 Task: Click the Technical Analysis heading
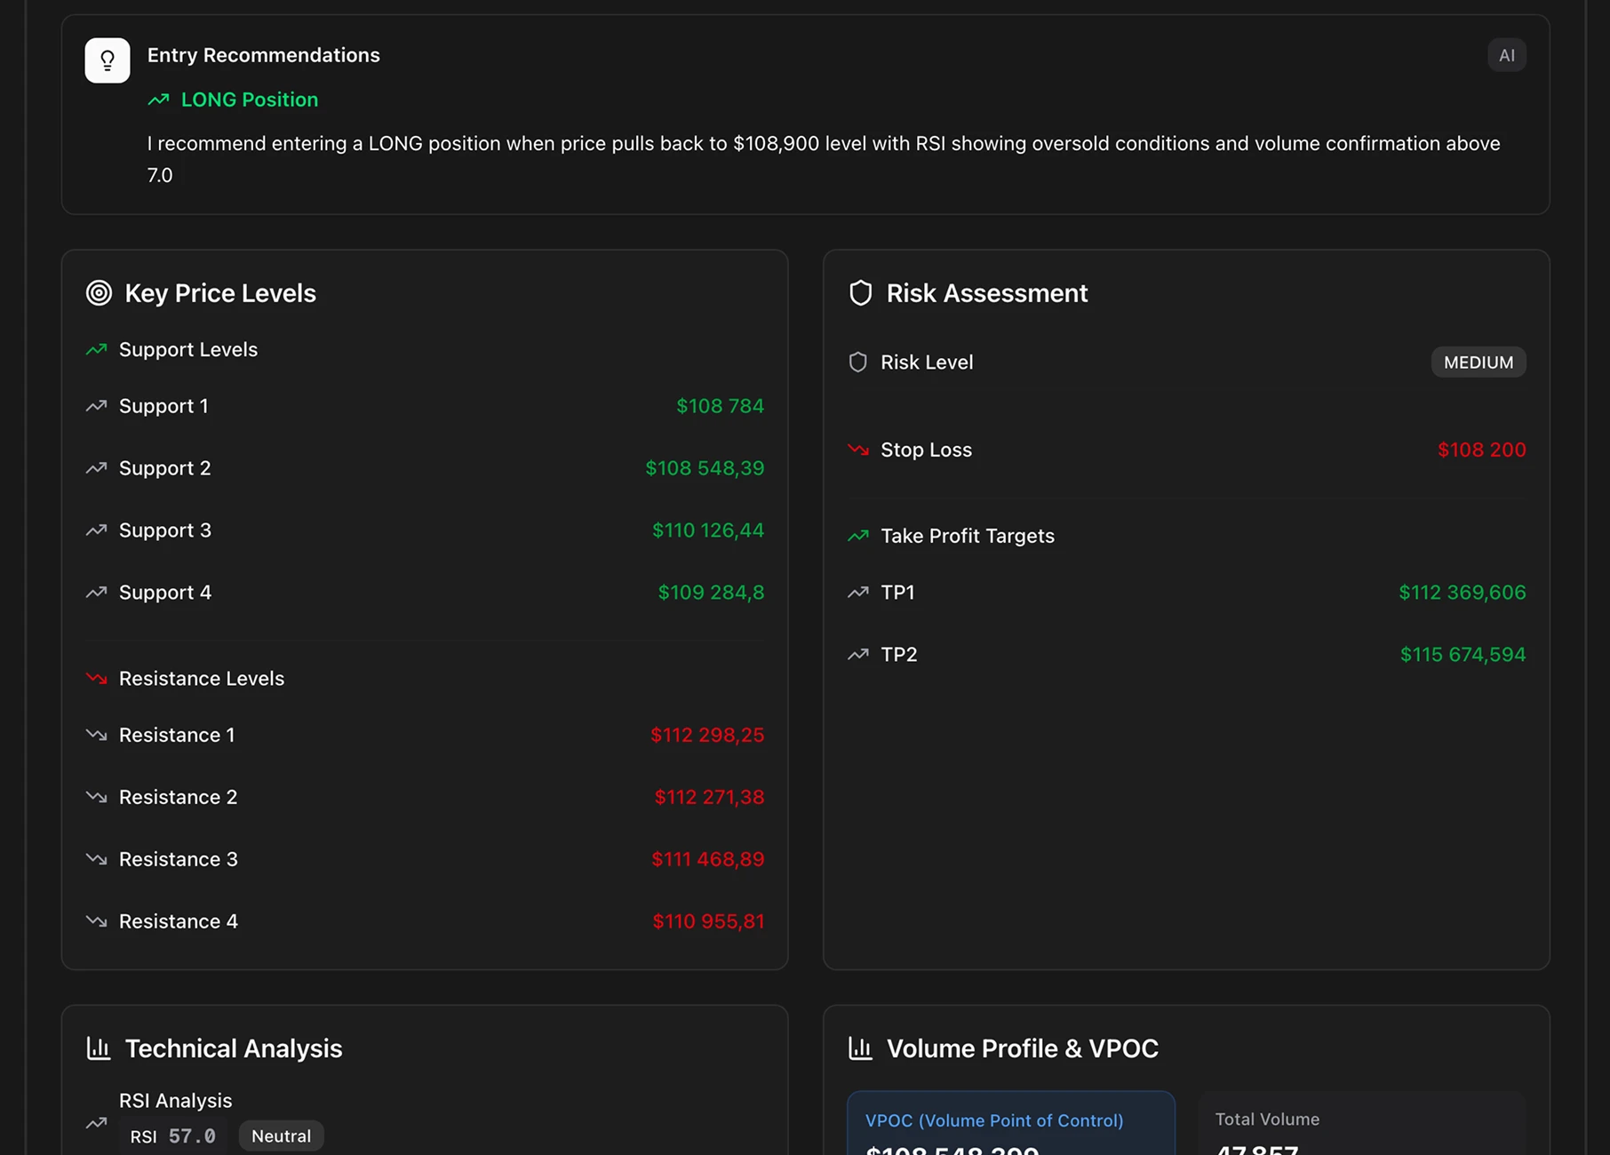pyautogui.click(x=234, y=1048)
